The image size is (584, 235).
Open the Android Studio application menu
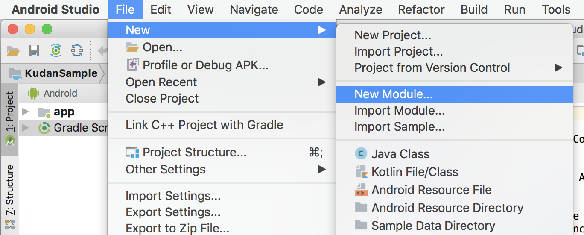55,9
